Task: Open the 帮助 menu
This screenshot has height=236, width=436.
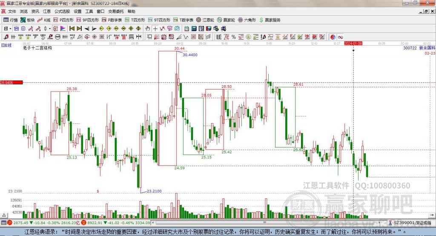Action: coord(131,12)
